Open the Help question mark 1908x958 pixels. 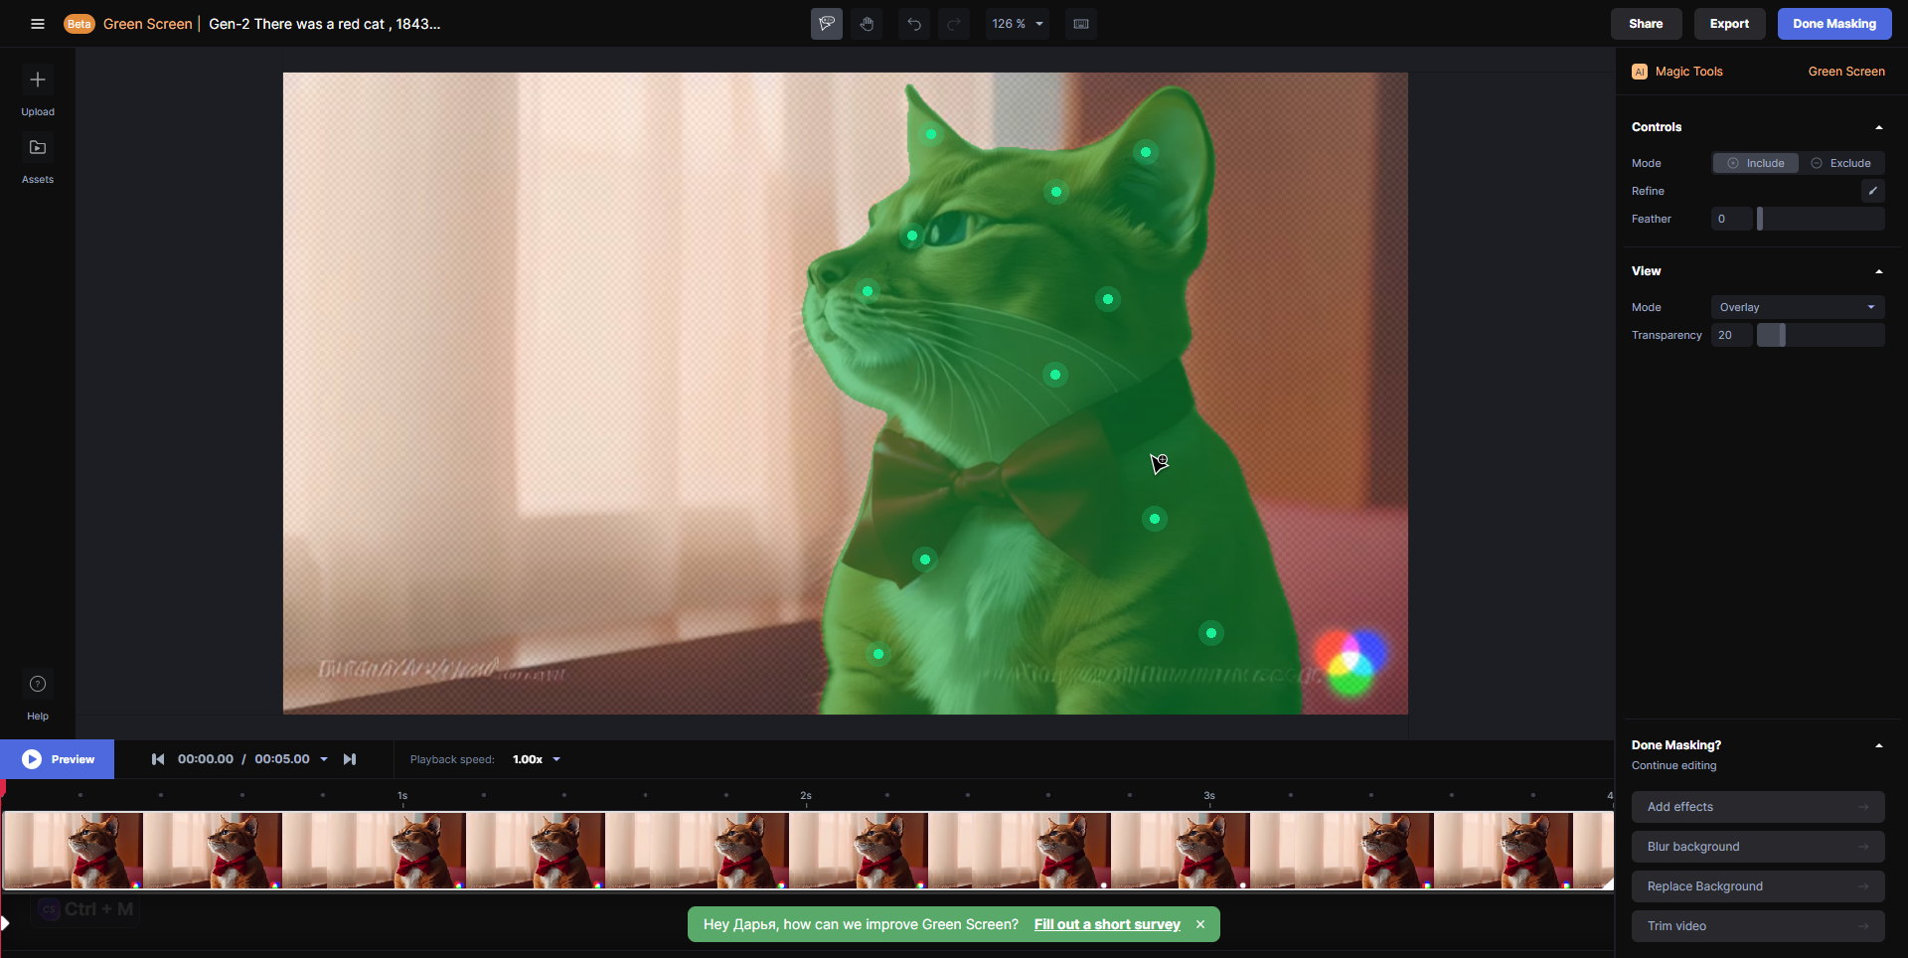coord(38,684)
